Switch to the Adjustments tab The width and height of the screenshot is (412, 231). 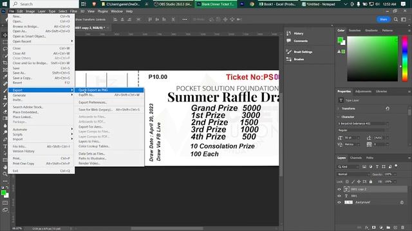pos(363,91)
